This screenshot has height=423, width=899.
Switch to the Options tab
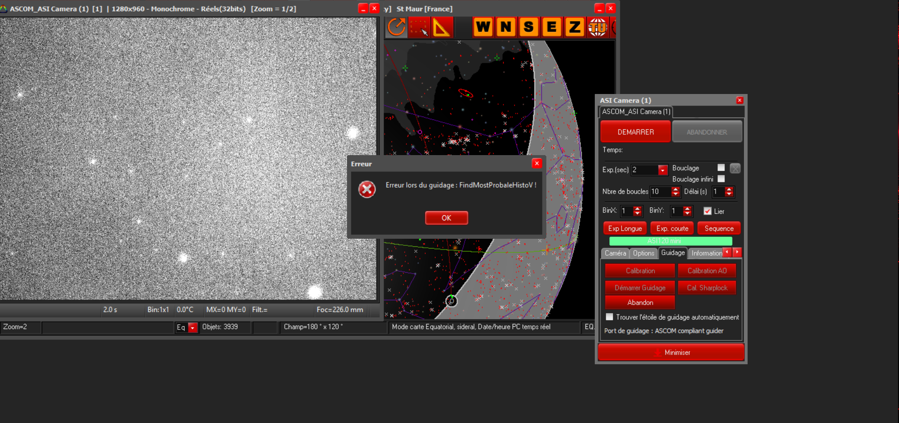643,253
